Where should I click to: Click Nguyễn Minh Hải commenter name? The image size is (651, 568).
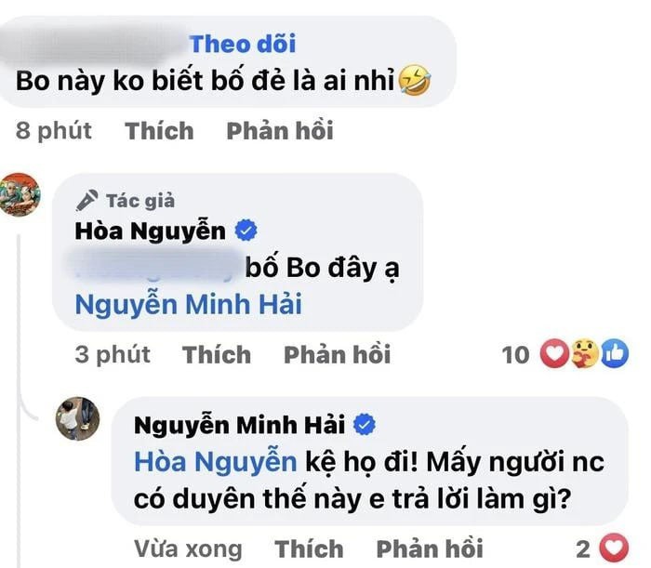click(x=240, y=425)
